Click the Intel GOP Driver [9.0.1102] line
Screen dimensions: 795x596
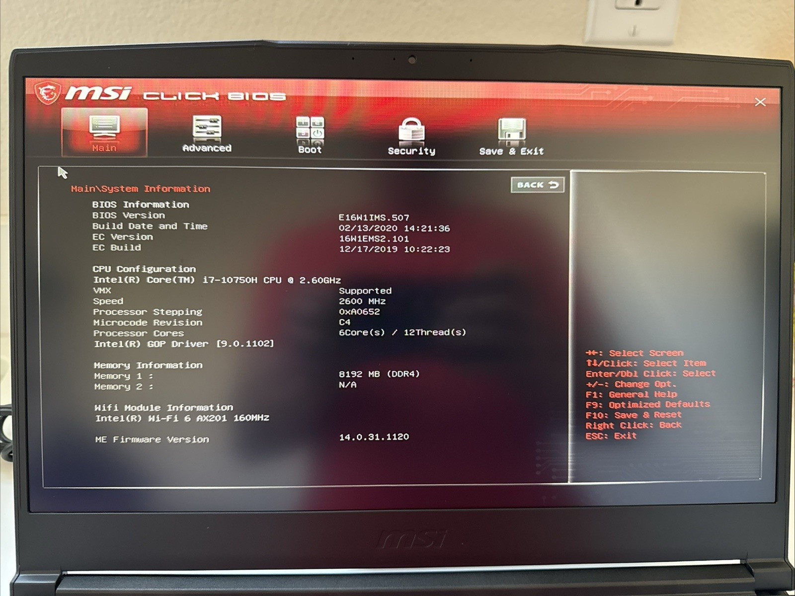[184, 344]
